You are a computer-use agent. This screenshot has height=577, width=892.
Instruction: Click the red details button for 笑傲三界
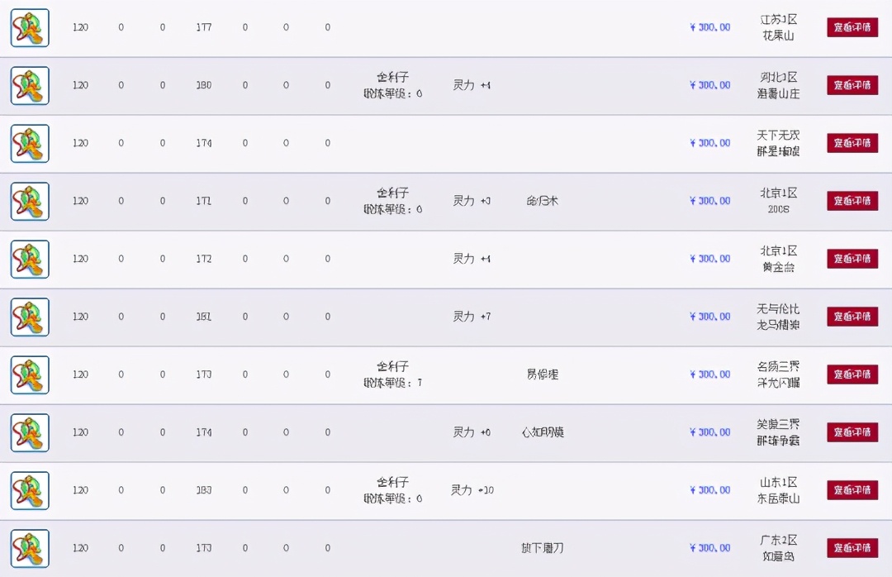click(852, 432)
